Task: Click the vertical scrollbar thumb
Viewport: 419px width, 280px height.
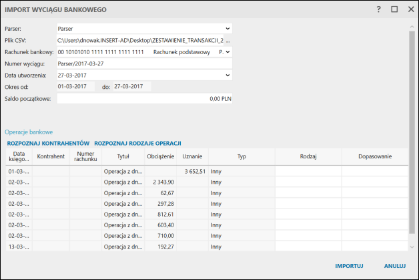Action: pyautogui.click(x=412, y=132)
